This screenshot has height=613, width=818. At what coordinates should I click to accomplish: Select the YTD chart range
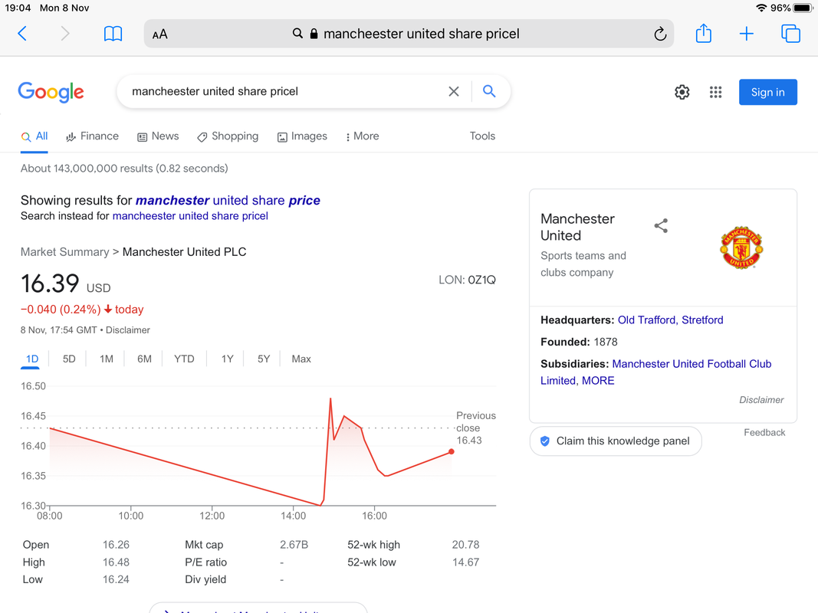click(x=184, y=359)
